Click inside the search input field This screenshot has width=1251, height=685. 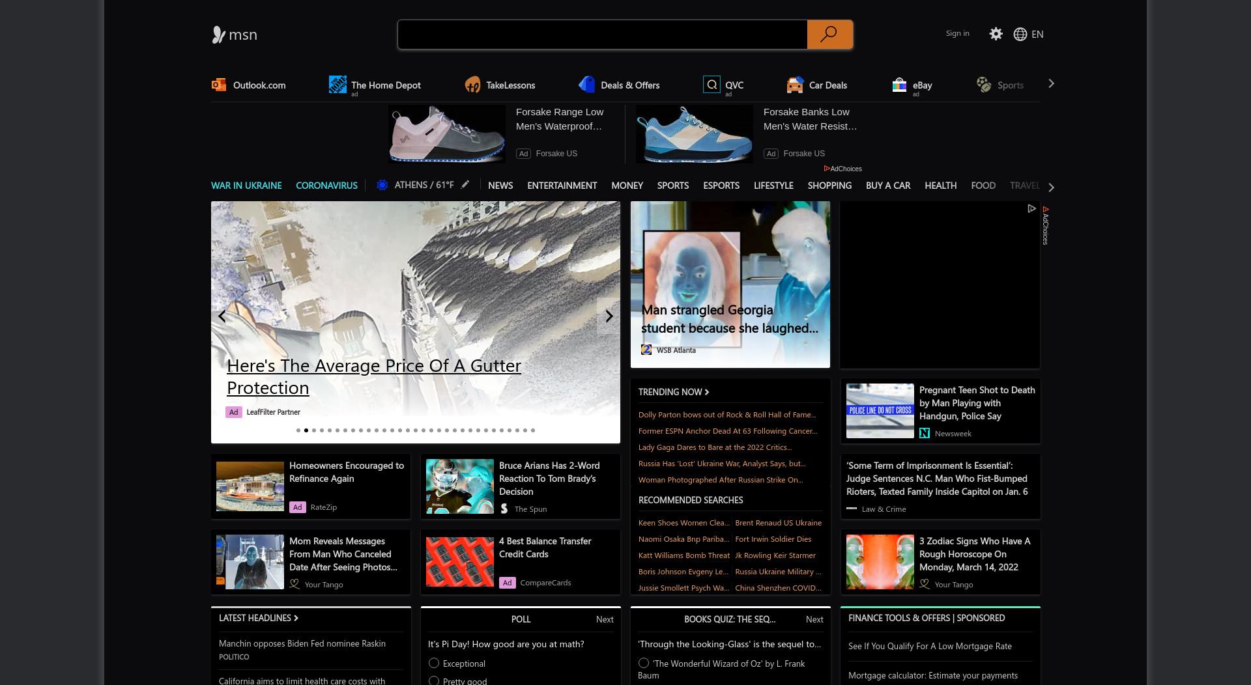[x=603, y=35]
